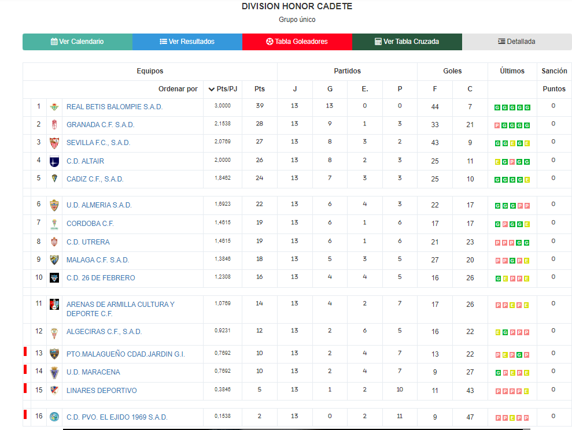Click the C.D. Altair team crest

pyautogui.click(x=54, y=161)
